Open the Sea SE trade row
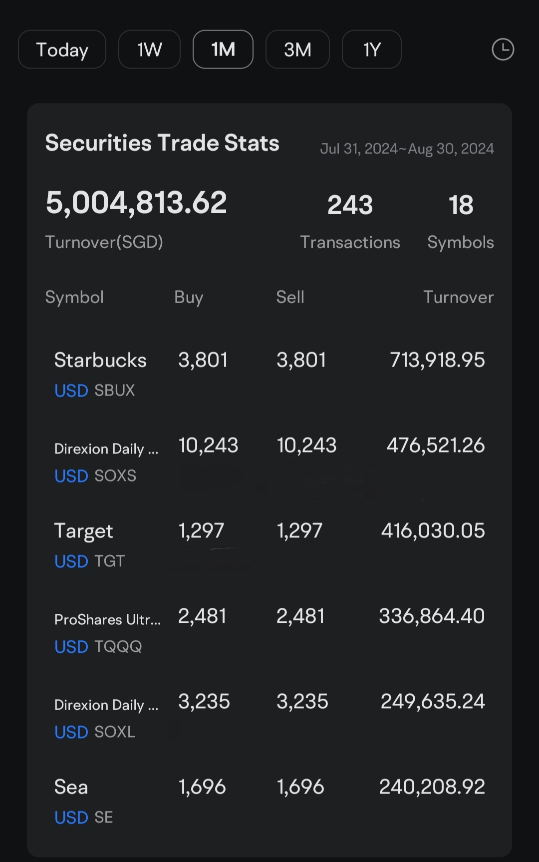This screenshot has width=539, height=862. click(x=269, y=801)
